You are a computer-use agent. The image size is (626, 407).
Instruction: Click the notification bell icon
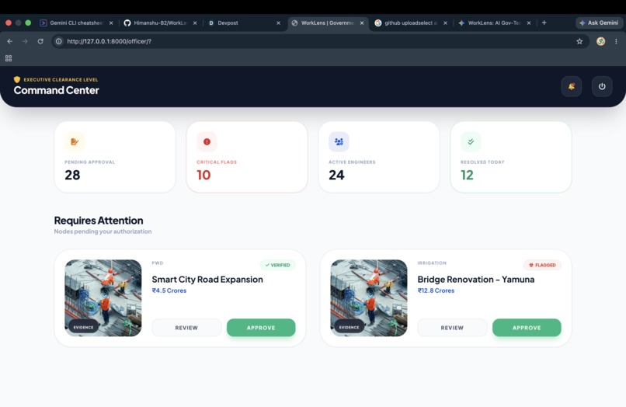coord(572,86)
